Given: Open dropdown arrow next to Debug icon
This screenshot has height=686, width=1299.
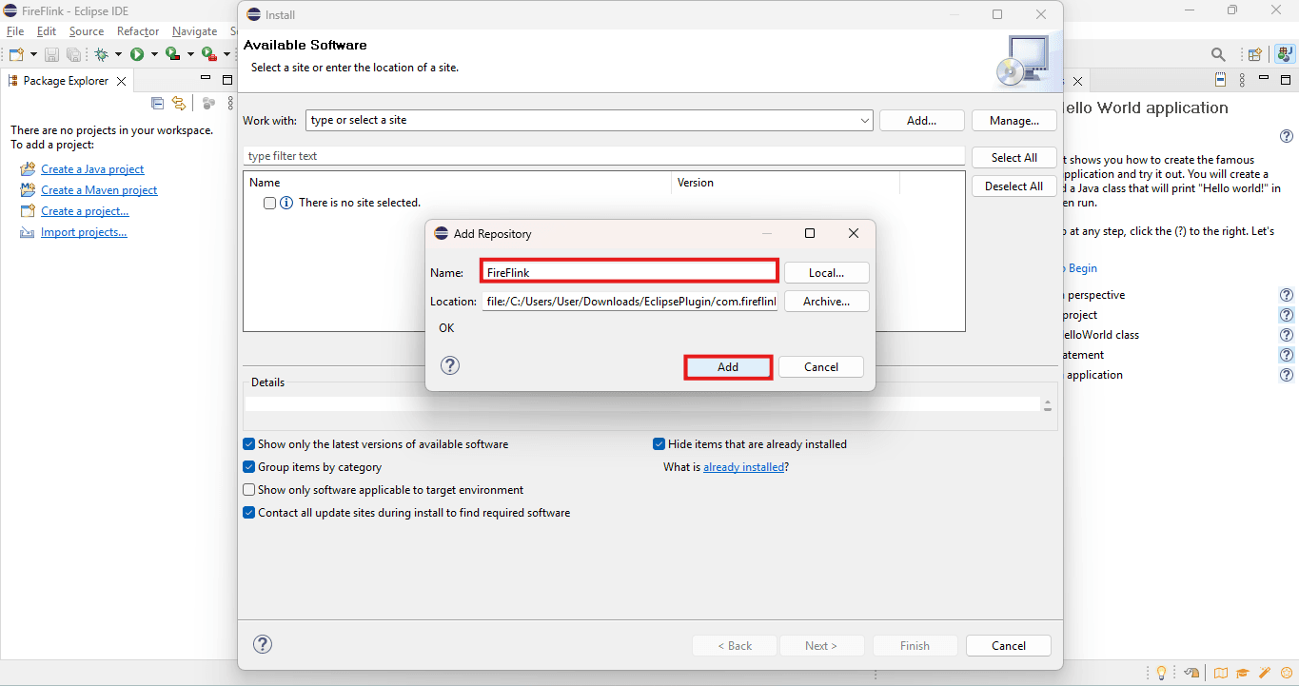Looking at the screenshot, I should click(118, 54).
